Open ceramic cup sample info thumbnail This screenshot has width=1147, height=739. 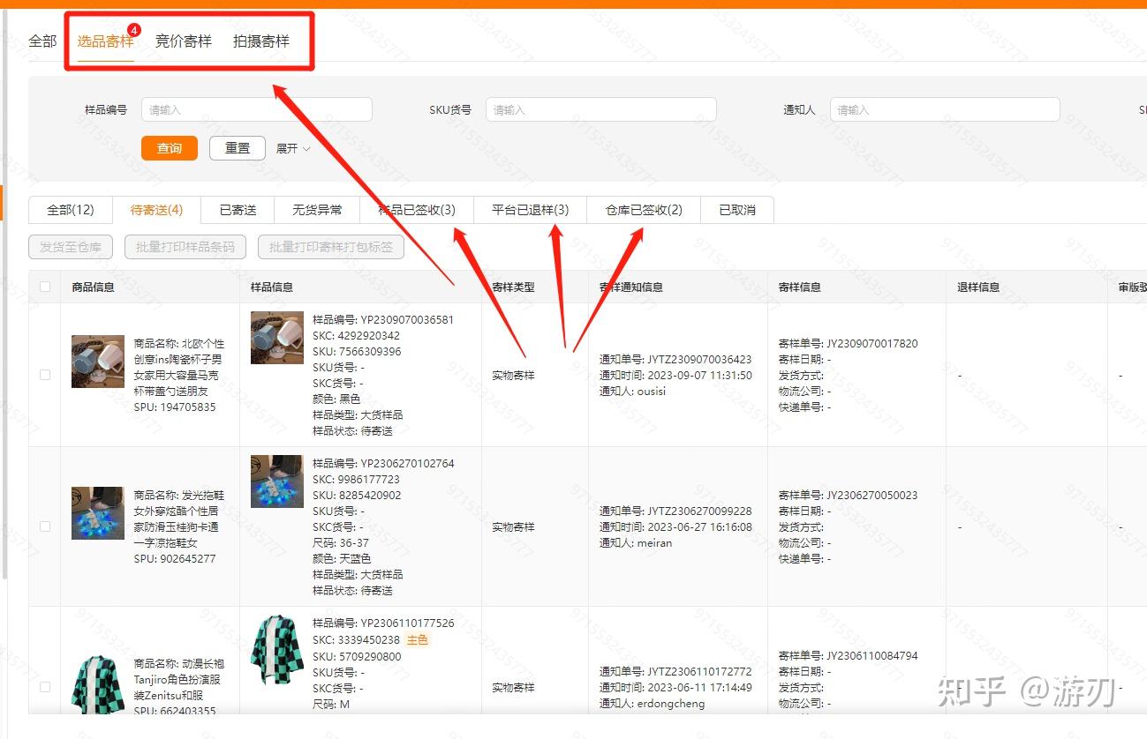277,338
